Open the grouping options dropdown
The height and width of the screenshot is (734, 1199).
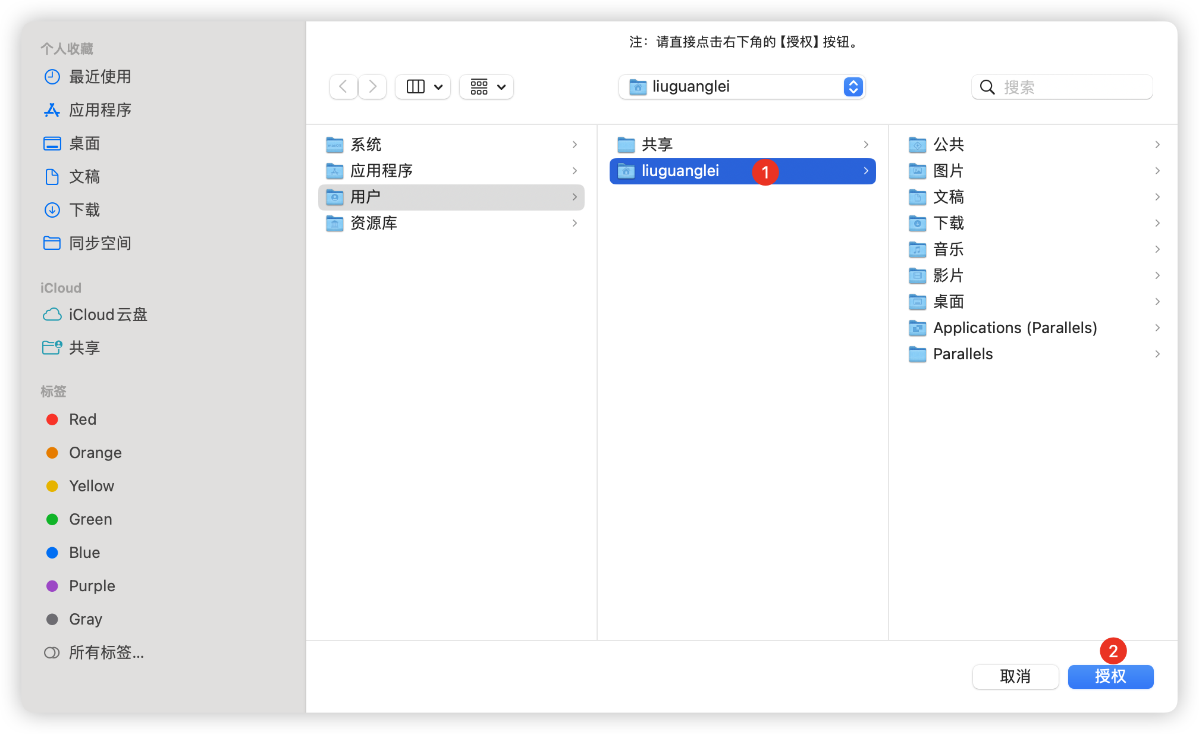tap(486, 87)
